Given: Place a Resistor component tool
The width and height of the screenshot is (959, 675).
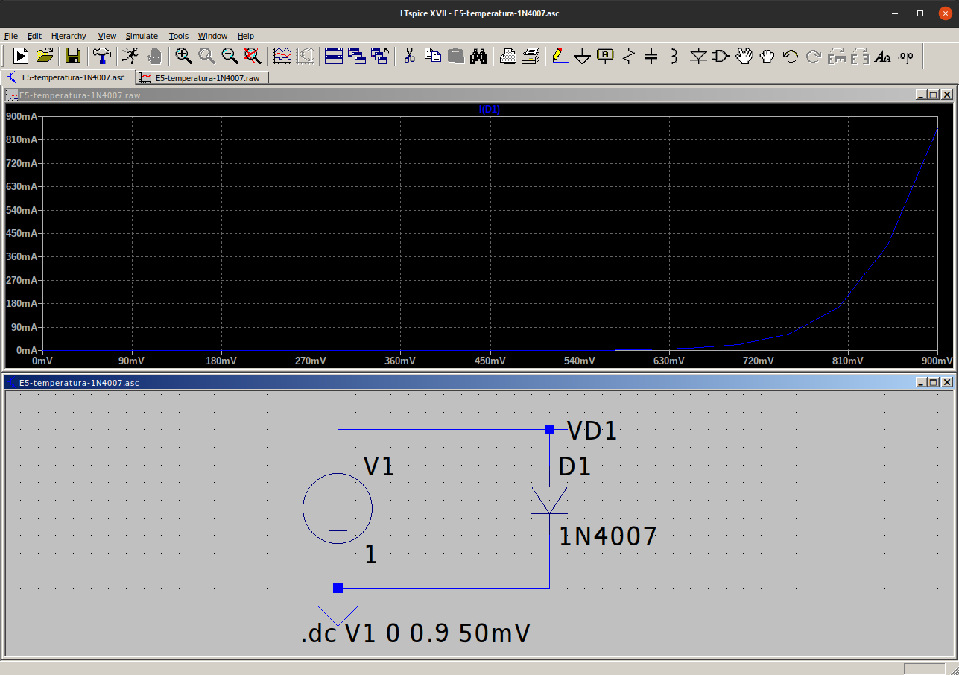Looking at the screenshot, I should (x=629, y=55).
